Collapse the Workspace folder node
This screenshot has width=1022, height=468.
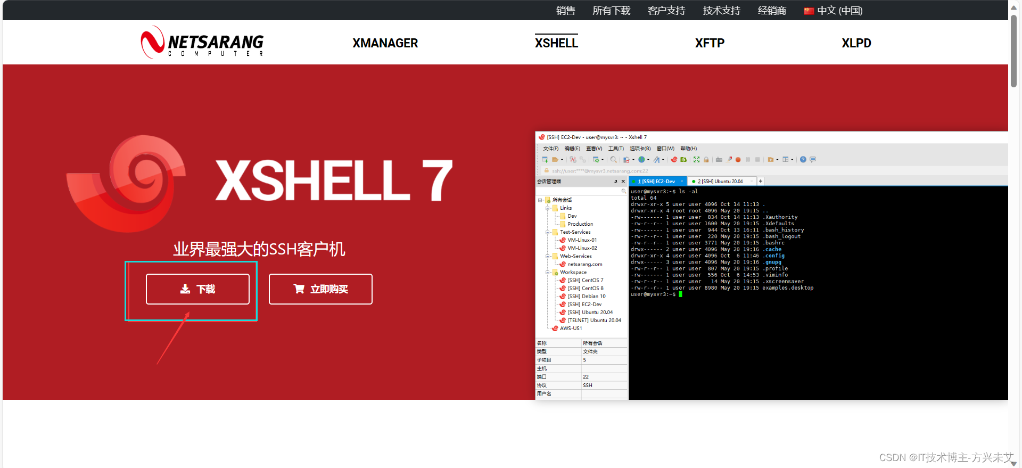pyautogui.click(x=547, y=272)
